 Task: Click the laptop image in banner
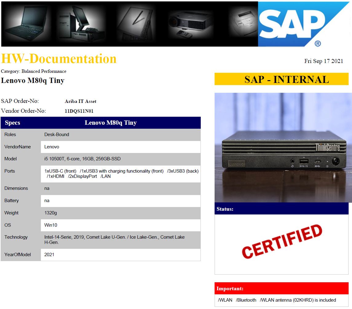click(27, 24)
